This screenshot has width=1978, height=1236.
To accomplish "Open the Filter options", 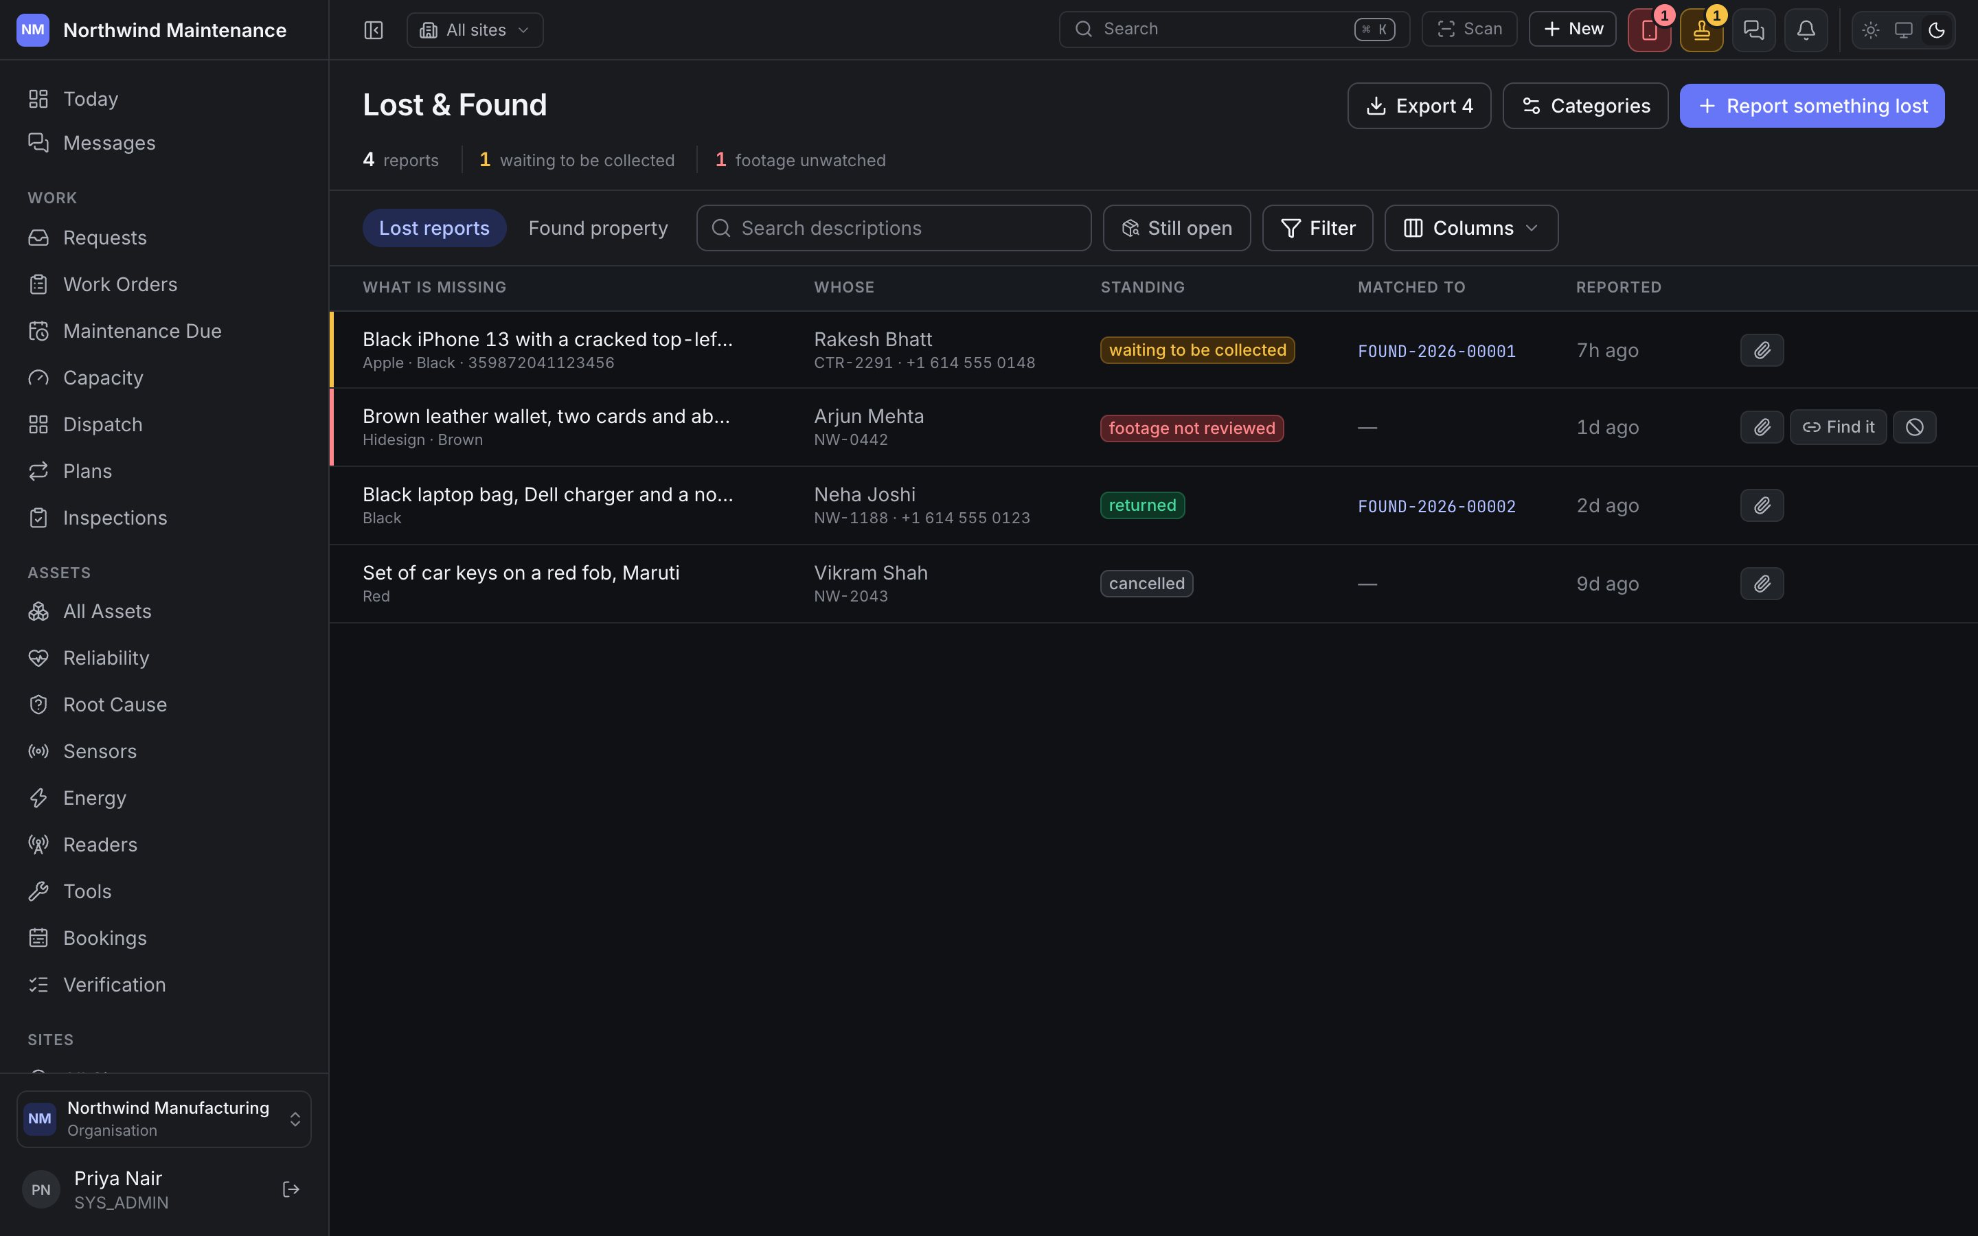I will click(x=1317, y=228).
